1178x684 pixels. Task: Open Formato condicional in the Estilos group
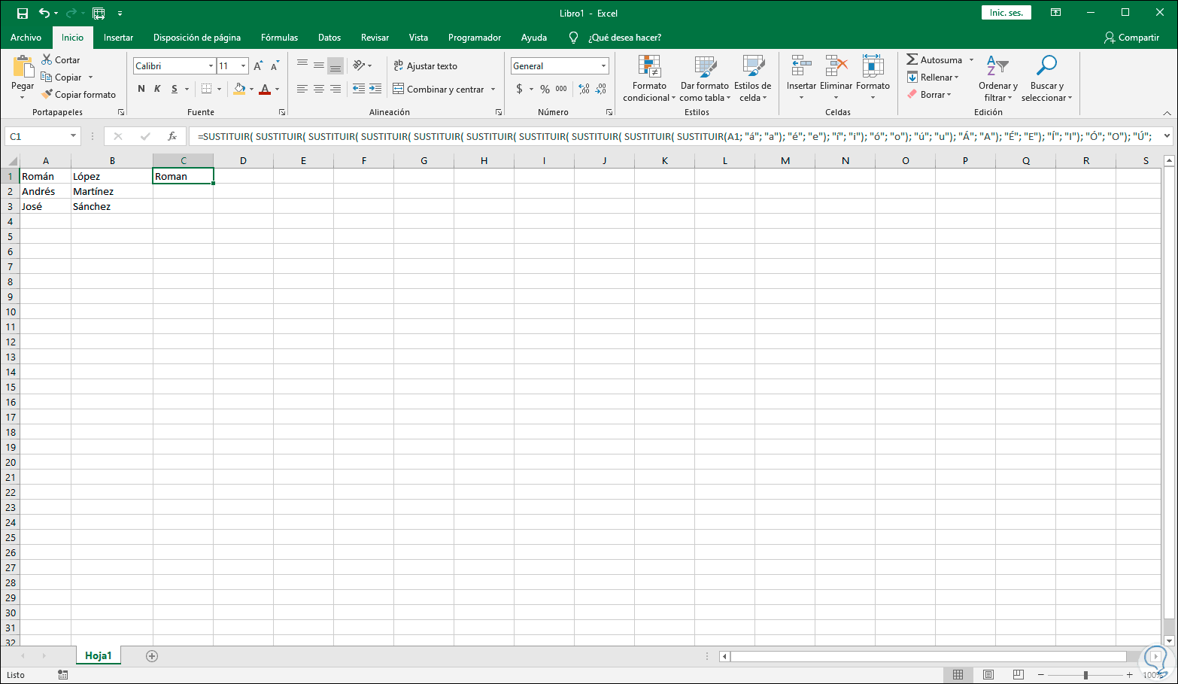coord(648,79)
